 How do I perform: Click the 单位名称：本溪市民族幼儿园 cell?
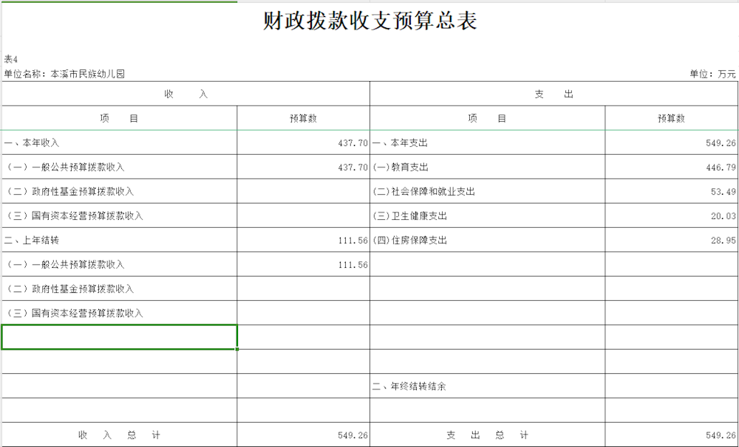click(64, 74)
